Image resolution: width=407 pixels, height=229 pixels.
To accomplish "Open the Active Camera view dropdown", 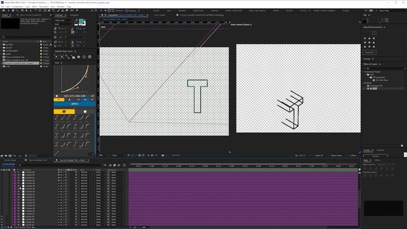I will [338, 155].
